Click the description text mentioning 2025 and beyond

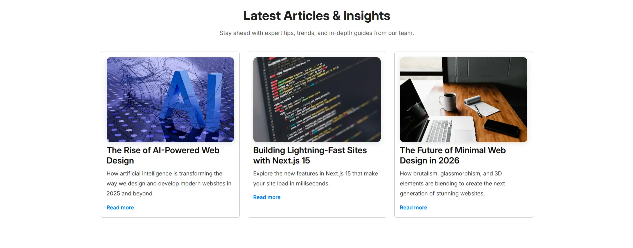[168, 183]
